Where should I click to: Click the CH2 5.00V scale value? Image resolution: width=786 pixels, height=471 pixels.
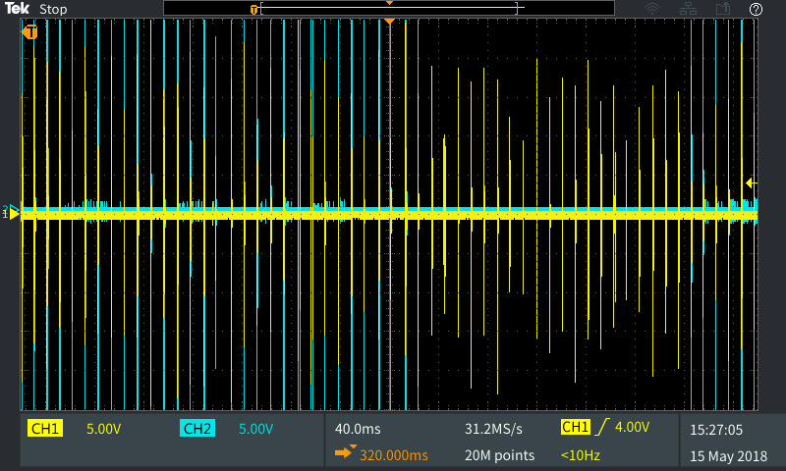tap(255, 429)
